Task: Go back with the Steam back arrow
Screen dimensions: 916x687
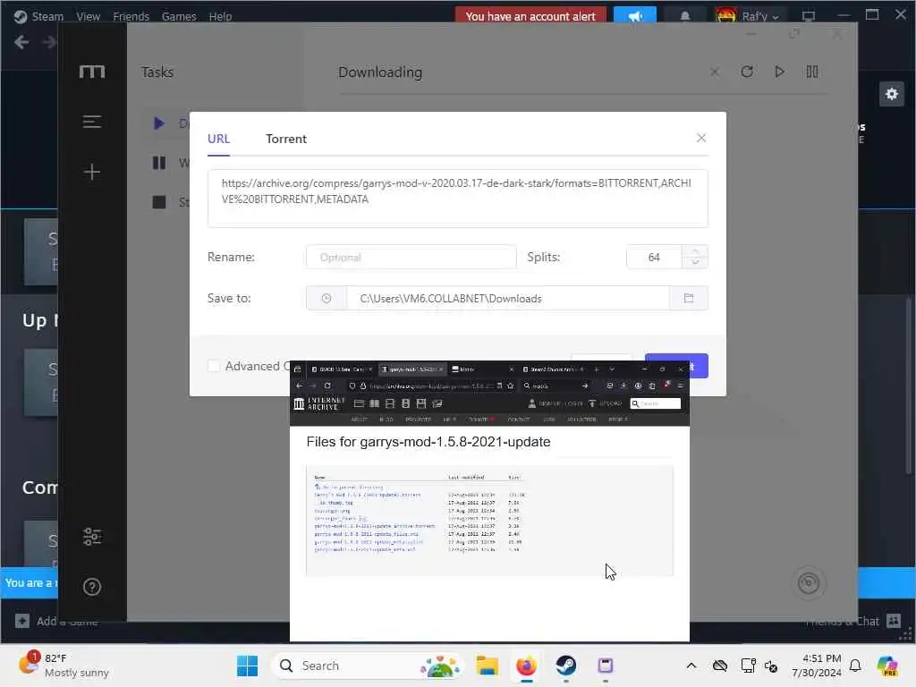Action: pyautogui.click(x=21, y=42)
